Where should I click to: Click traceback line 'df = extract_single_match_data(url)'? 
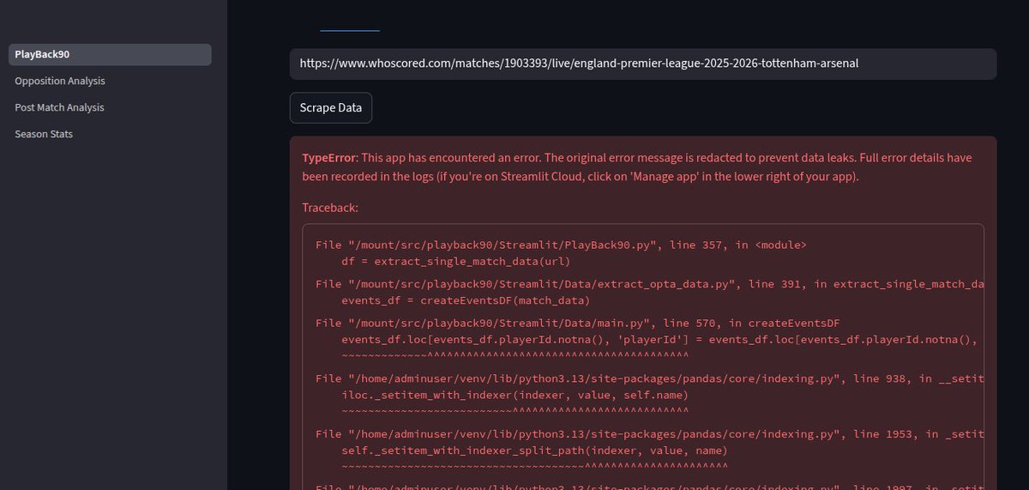455,261
